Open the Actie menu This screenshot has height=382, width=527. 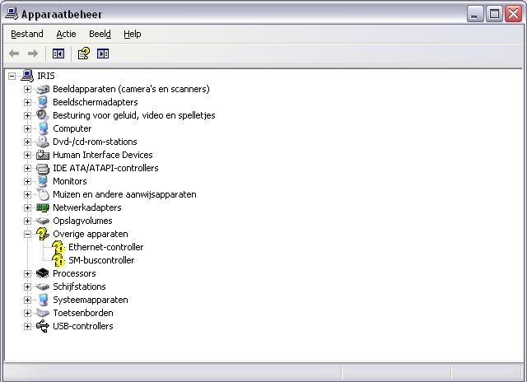pyautogui.click(x=66, y=34)
